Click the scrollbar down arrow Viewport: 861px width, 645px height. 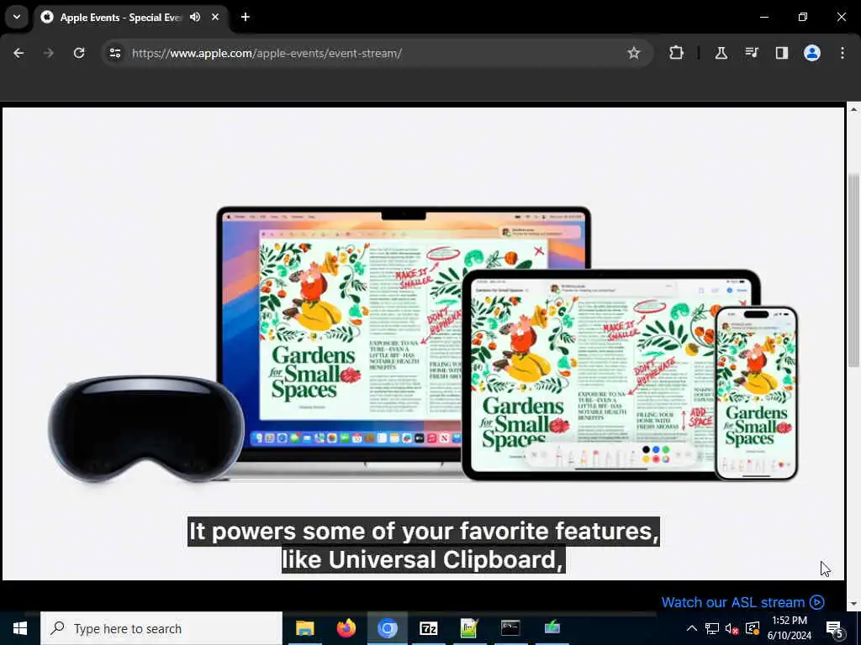853,604
